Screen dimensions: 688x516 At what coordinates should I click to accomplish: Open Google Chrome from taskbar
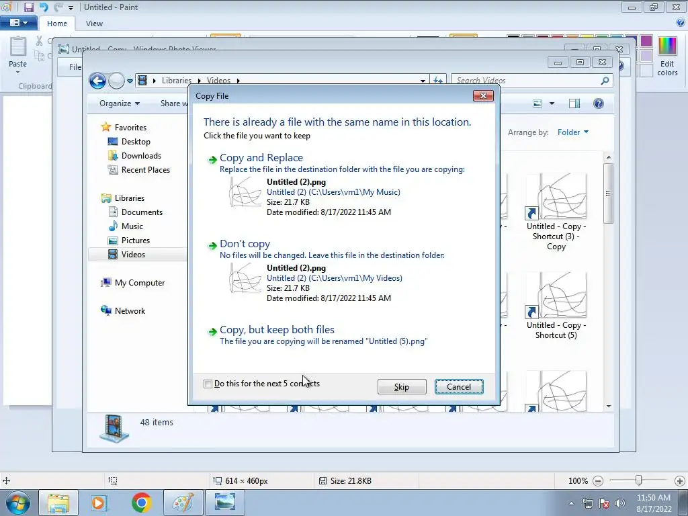click(141, 503)
